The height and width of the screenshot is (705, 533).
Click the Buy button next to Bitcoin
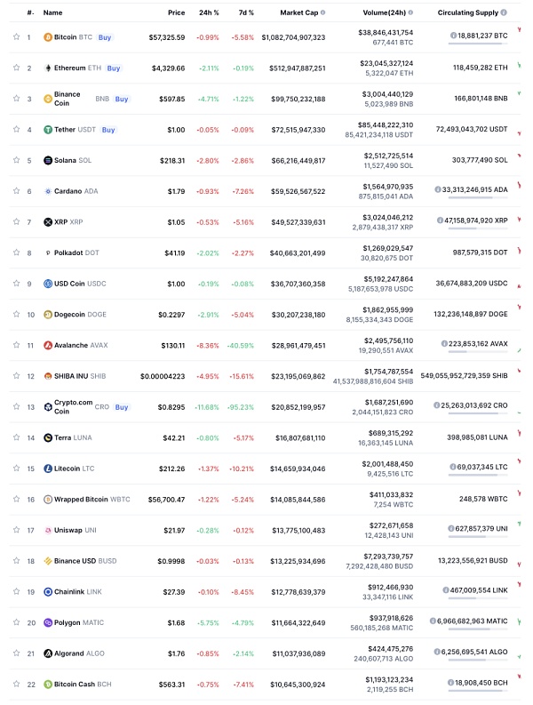105,37
